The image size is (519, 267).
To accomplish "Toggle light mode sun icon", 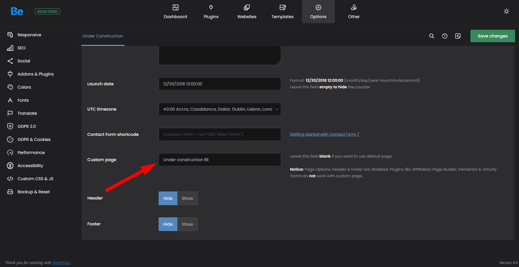I will coord(506,11).
